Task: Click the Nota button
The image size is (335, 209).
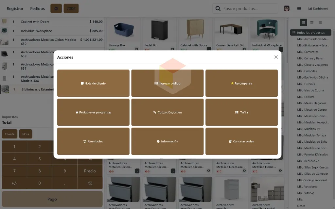Action: click(x=26, y=134)
